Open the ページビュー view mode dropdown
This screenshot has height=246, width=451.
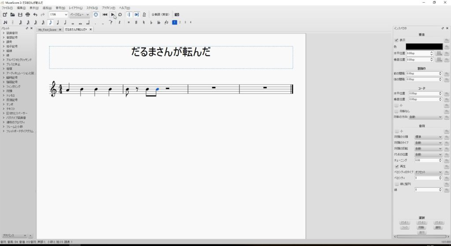[x=80, y=15]
